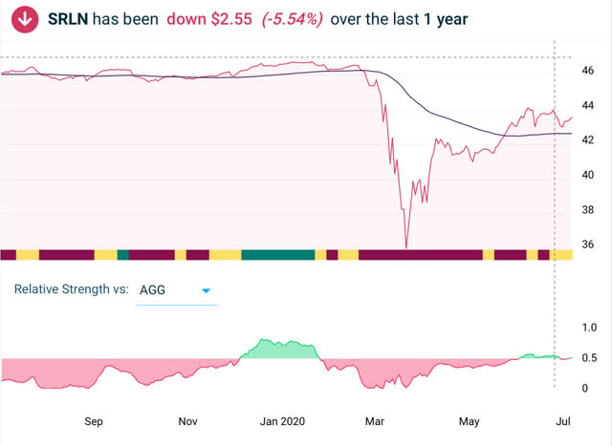Click the '1 year' time period text
The height and width of the screenshot is (446, 612).
446,19
